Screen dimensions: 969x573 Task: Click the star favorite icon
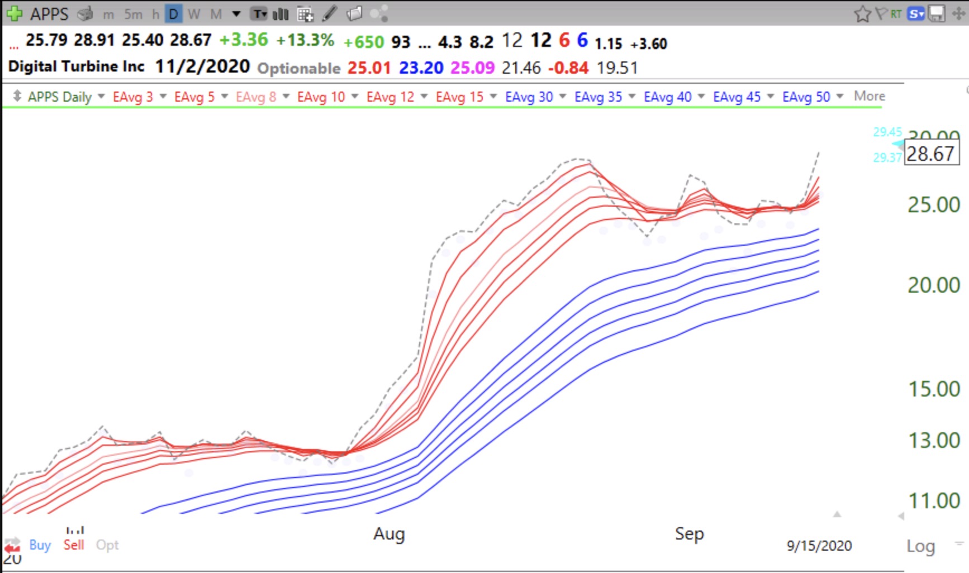pyautogui.click(x=862, y=13)
